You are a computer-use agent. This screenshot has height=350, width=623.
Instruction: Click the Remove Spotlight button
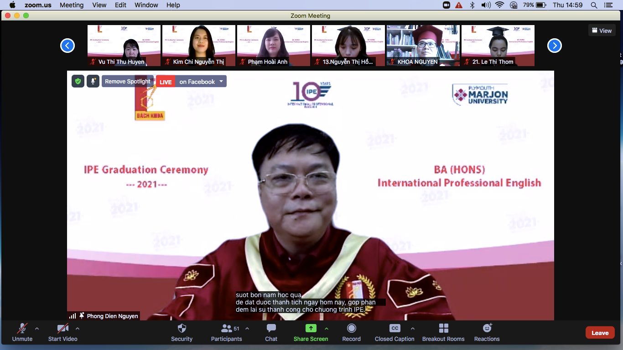pos(127,82)
